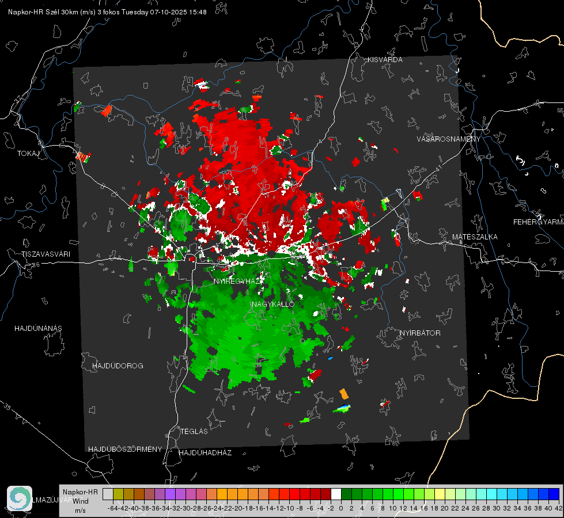
Task: Click the TÉGLÁS town label
Action: pyautogui.click(x=194, y=432)
